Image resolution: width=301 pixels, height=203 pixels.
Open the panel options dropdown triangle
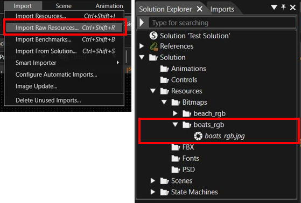coord(274,8)
